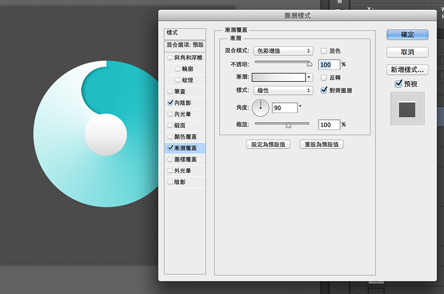444x294 pixels.
Task: Expand the gradient picker arrow
Action: point(309,78)
